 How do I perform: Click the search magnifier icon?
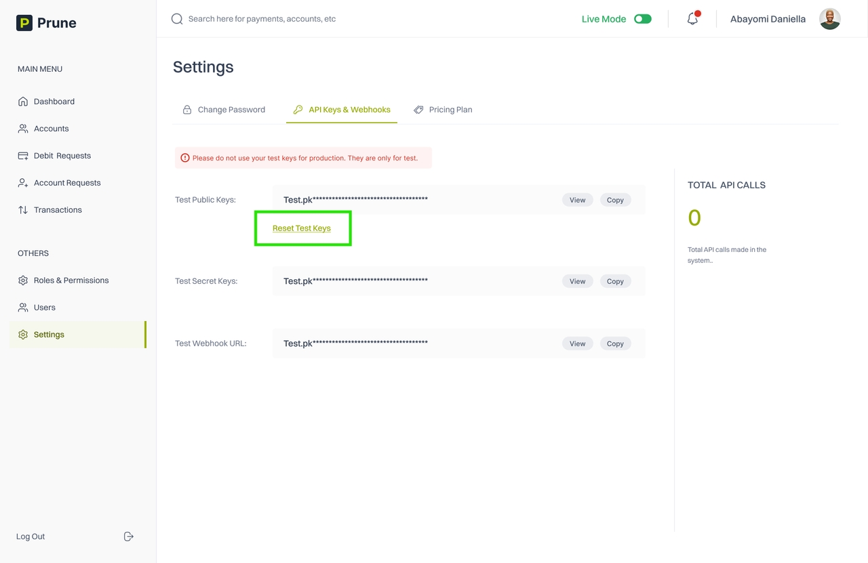[x=177, y=19]
